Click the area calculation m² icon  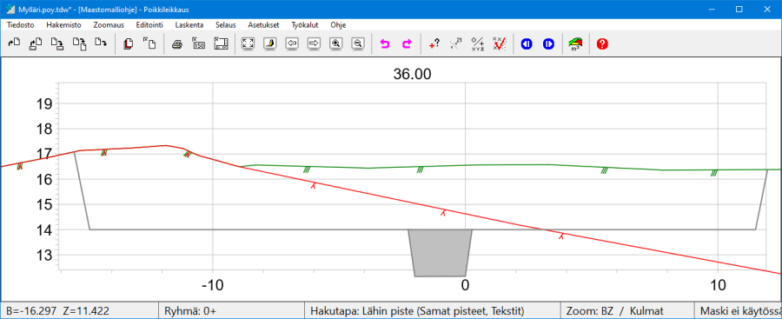[575, 44]
